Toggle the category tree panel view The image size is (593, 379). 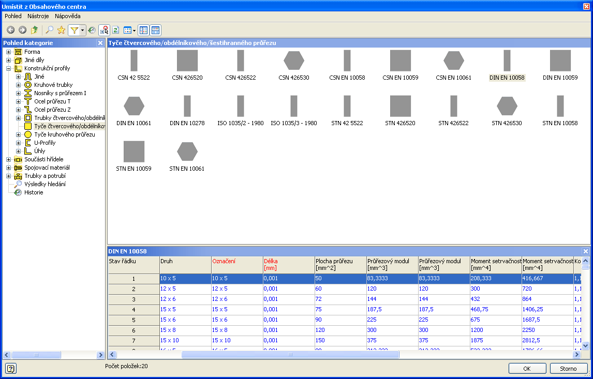pos(144,31)
